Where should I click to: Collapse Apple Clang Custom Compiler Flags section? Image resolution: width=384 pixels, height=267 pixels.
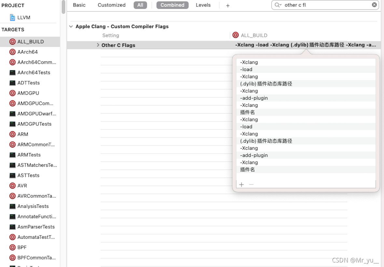coord(71,26)
